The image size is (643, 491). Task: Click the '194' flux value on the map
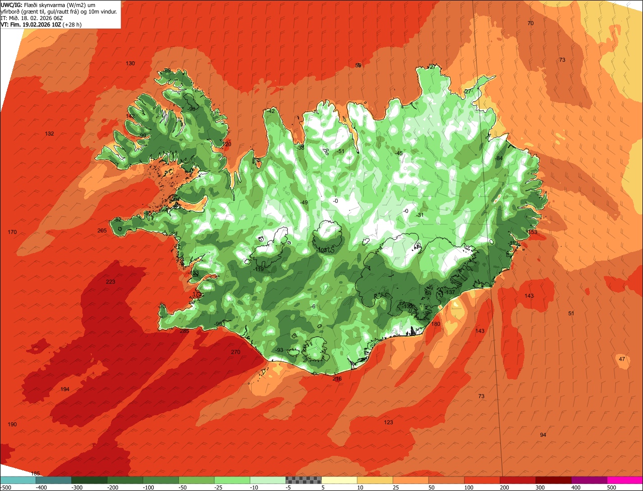pyautogui.click(x=65, y=390)
